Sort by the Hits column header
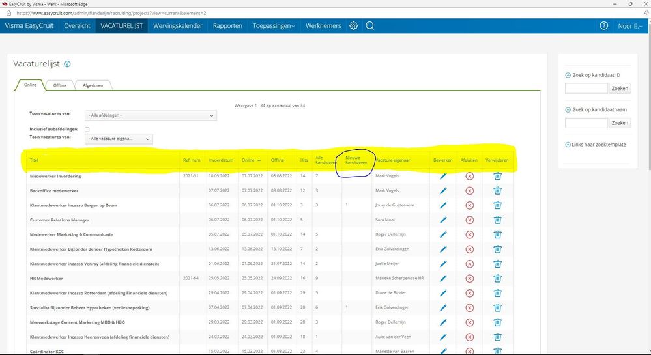The height and width of the screenshot is (355, 651). [304, 160]
